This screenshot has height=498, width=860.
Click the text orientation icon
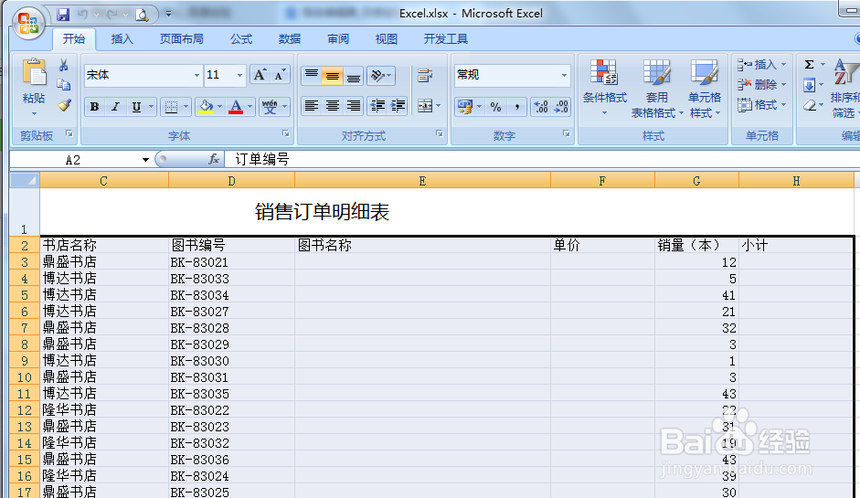pos(377,75)
